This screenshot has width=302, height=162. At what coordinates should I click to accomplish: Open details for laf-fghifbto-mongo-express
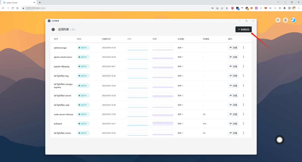(x=233, y=86)
